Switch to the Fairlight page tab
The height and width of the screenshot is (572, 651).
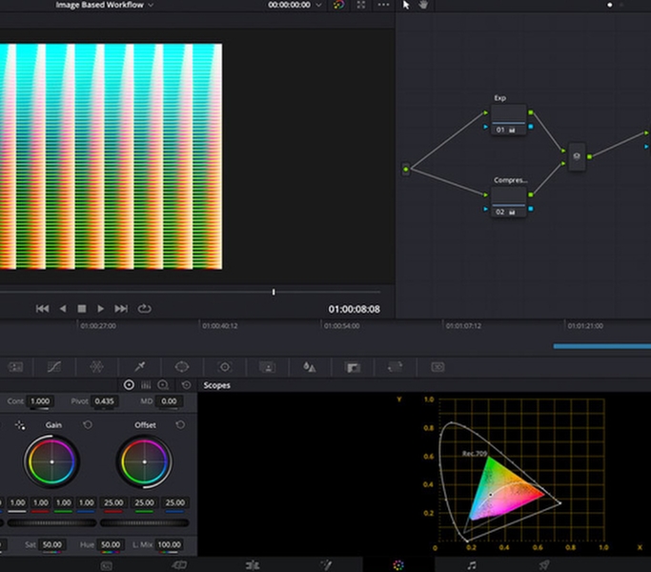(472, 564)
